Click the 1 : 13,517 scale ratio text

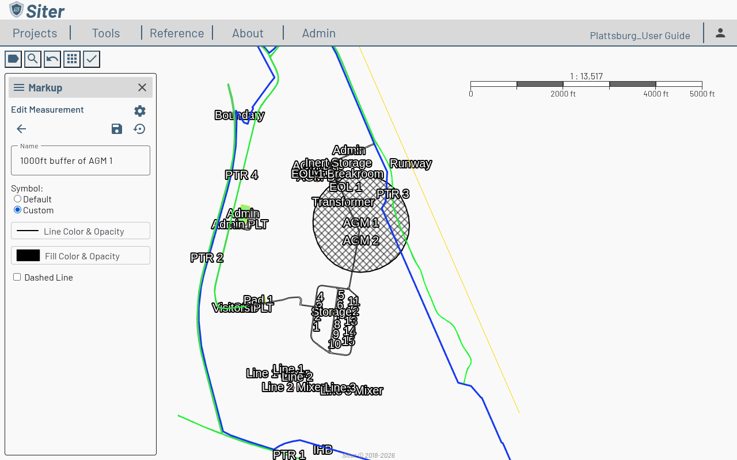click(x=586, y=76)
